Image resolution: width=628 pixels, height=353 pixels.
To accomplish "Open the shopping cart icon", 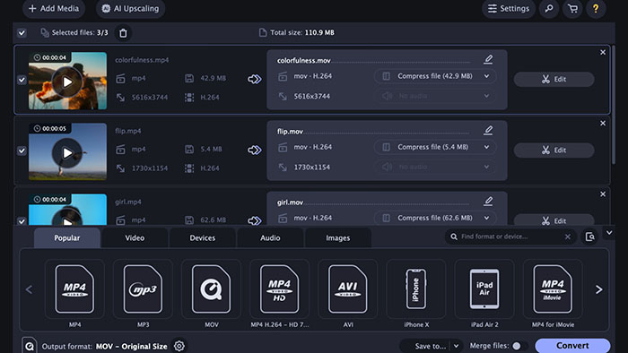I will pos(572,8).
